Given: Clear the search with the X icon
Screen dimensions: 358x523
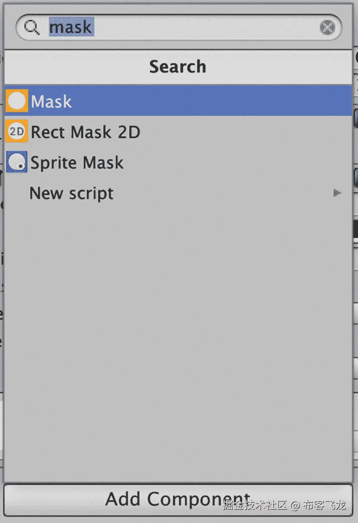Looking at the screenshot, I should tap(328, 28).
